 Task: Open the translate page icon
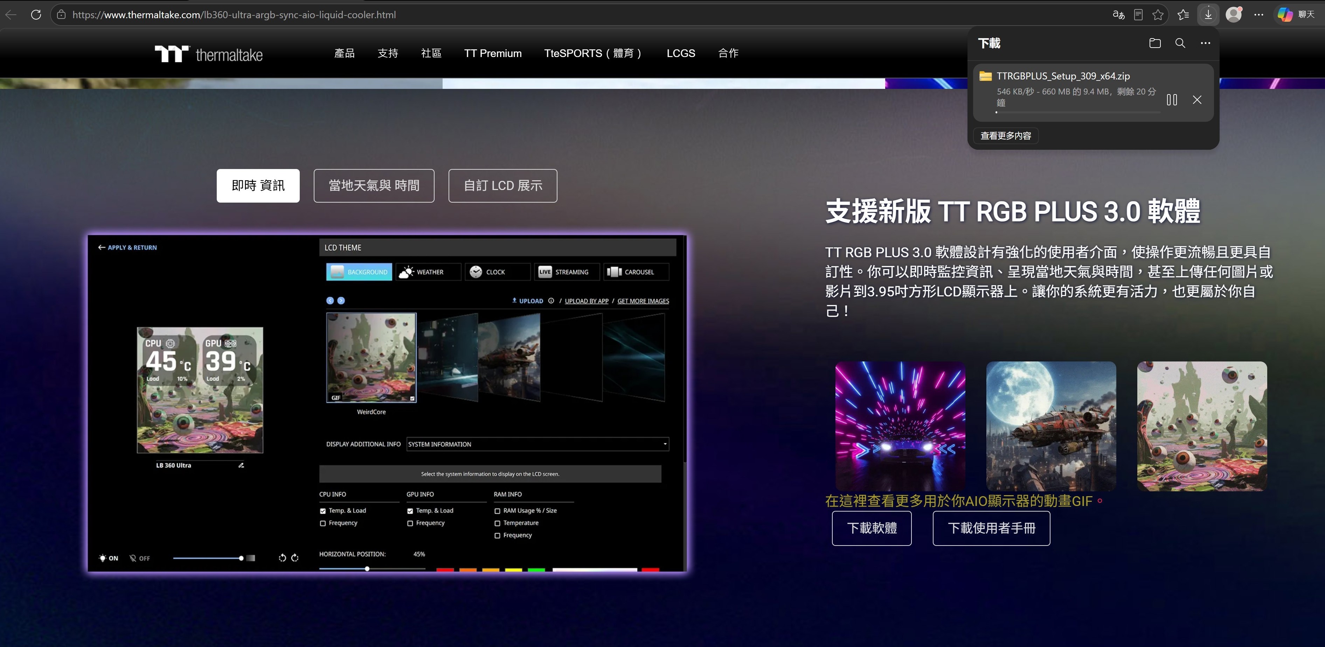point(1118,14)
